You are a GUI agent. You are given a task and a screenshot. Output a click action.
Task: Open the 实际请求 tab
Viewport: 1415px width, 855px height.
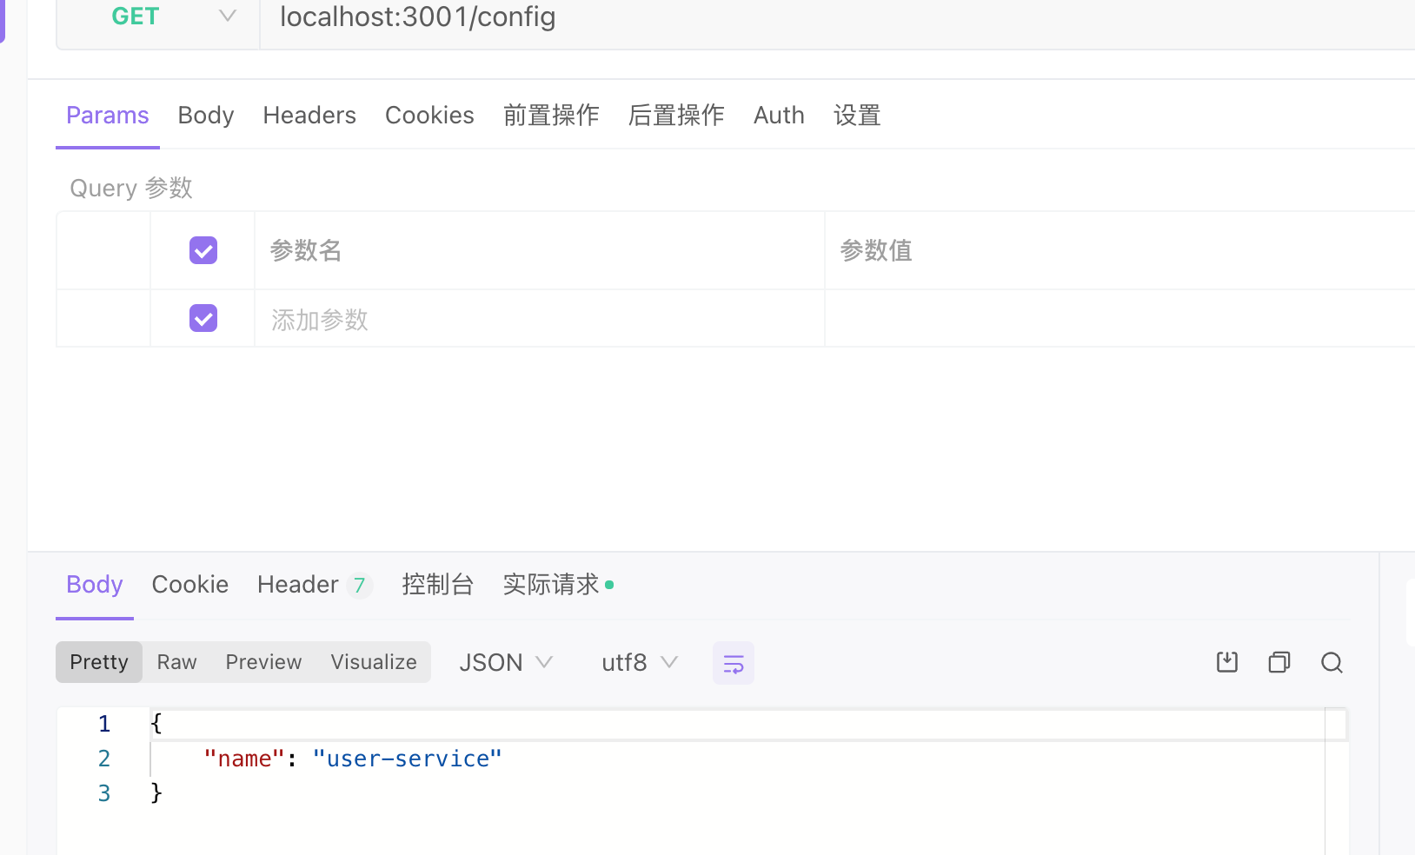click(x=551, y=584)
